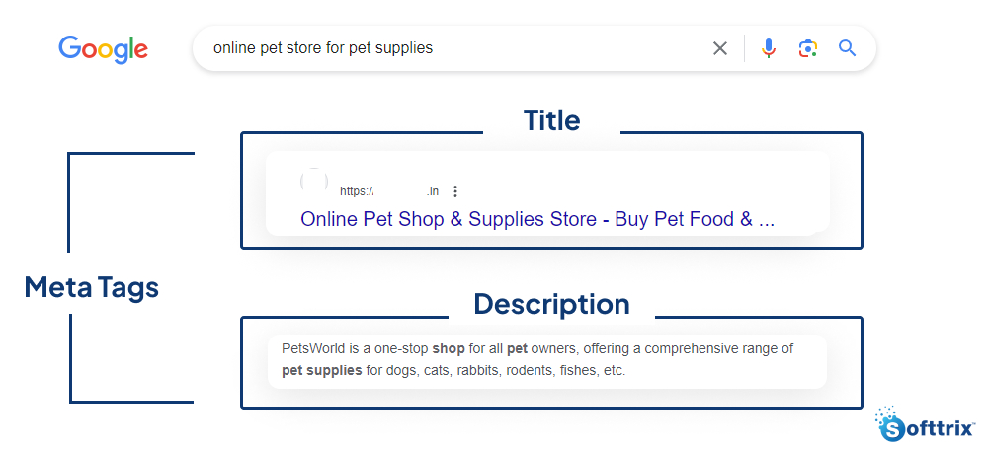988x451 pixels.
Task: Click bold 'pet supplies' in description
Action: pyautogui.click(x=321, y=371)
